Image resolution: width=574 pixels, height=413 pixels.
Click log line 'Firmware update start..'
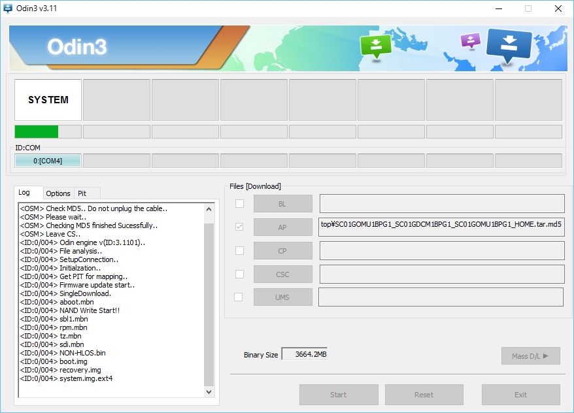point(77,285)
